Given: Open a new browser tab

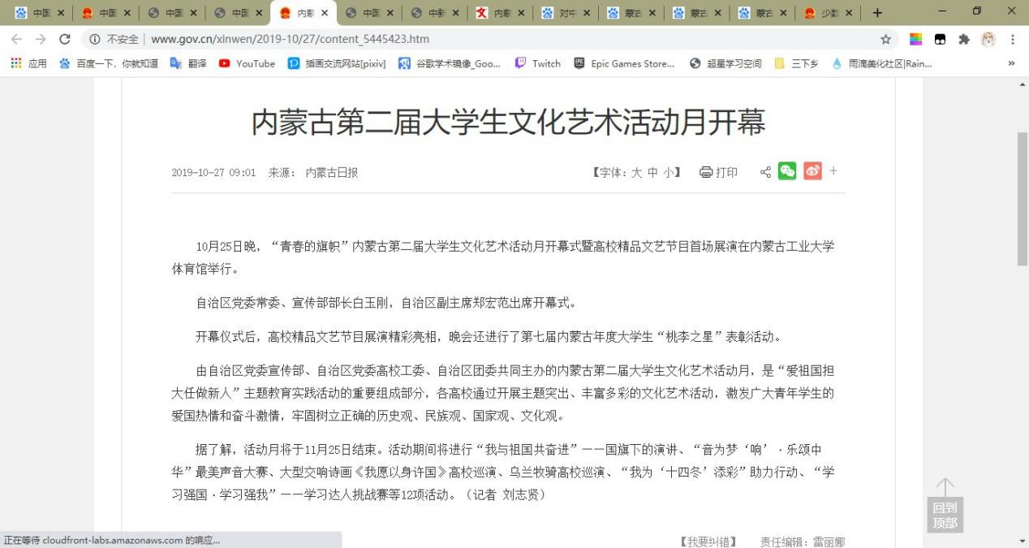Looking at the screenshot, I should point(877,13).
